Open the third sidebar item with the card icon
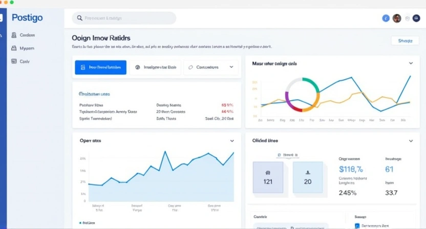Viewport: 426px width, 229px height. 20,61
